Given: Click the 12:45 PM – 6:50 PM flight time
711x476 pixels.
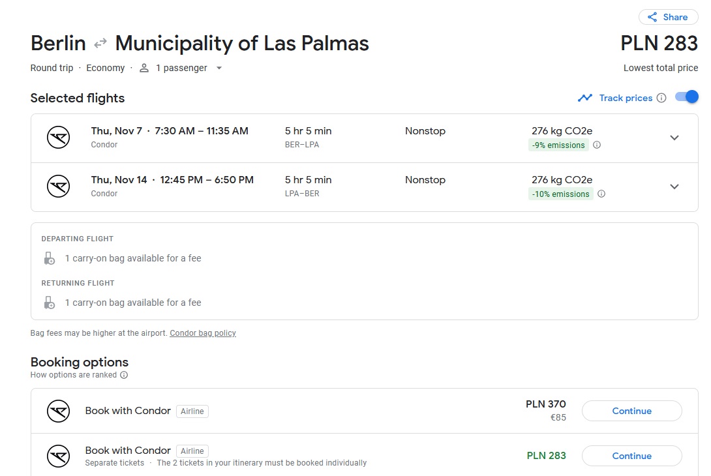Looking at the screenshot, I should click(207, 180).
